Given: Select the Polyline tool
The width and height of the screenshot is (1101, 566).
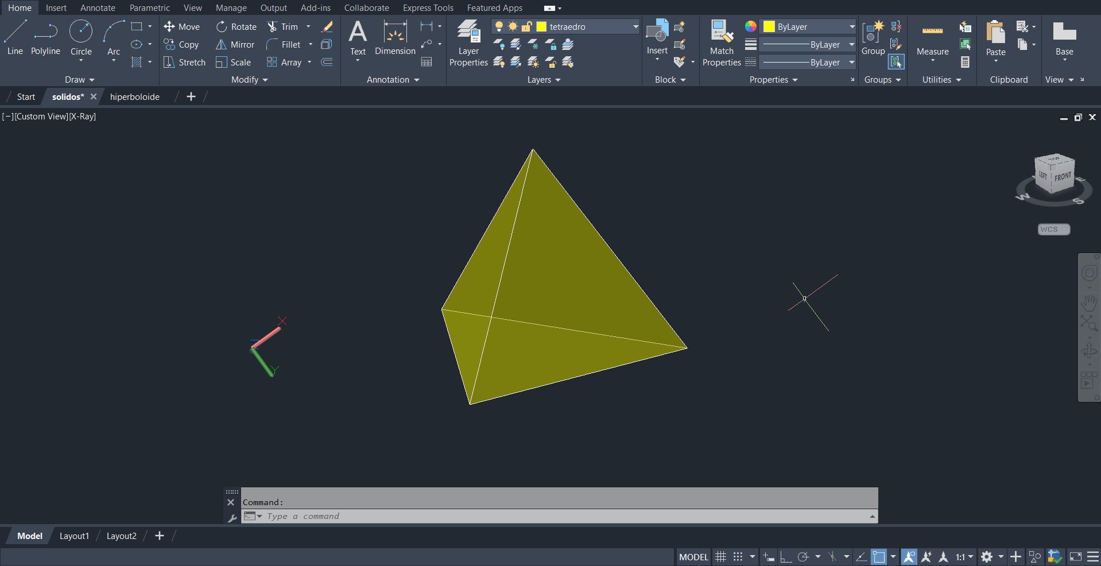Looking at the screenshot, I should coord(45,37).
